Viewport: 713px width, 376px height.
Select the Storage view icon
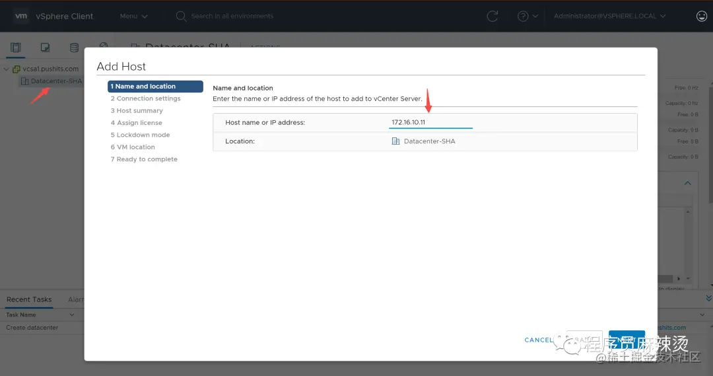tap(74, 48)
